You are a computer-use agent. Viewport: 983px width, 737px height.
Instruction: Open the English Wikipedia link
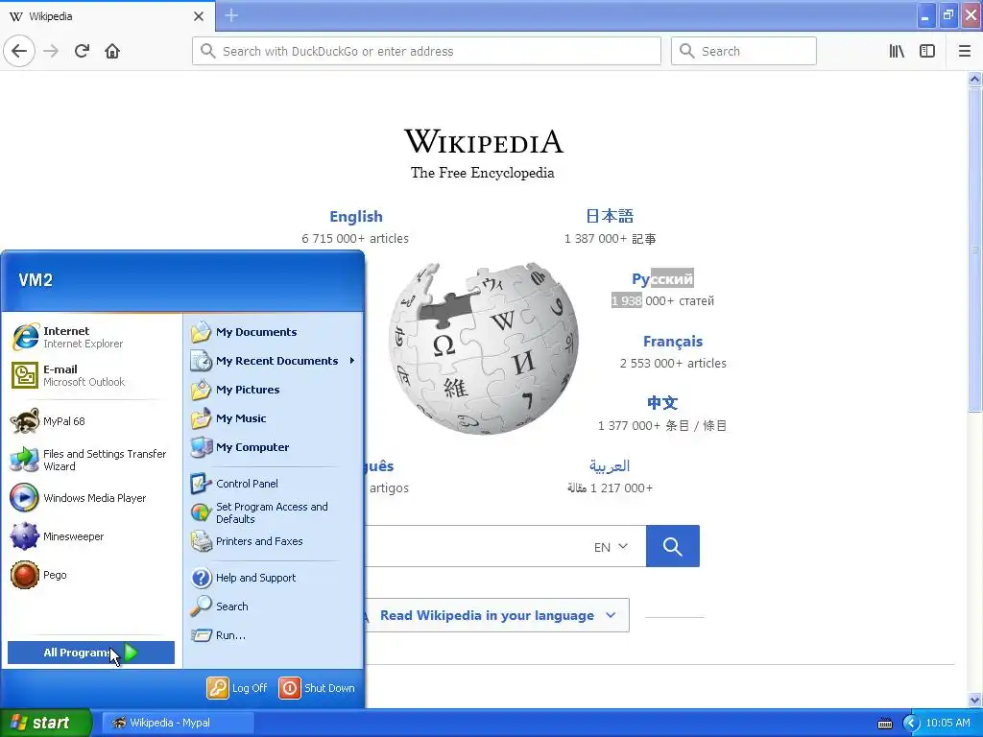pyautogui.click(x=355, y=216)
